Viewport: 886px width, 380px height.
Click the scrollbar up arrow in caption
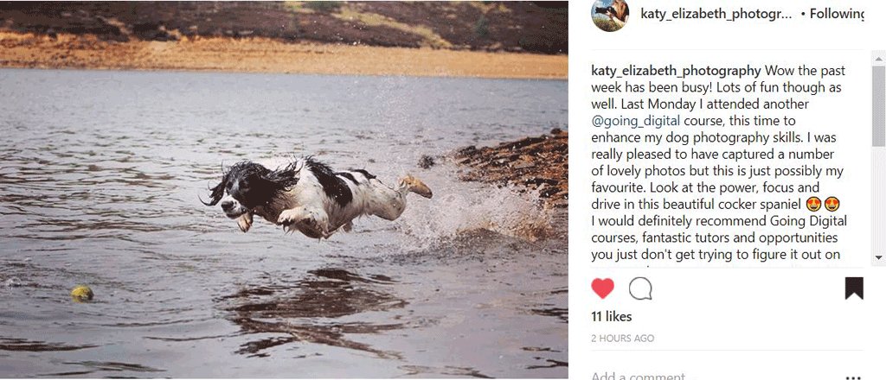click(x=879, y=58)
